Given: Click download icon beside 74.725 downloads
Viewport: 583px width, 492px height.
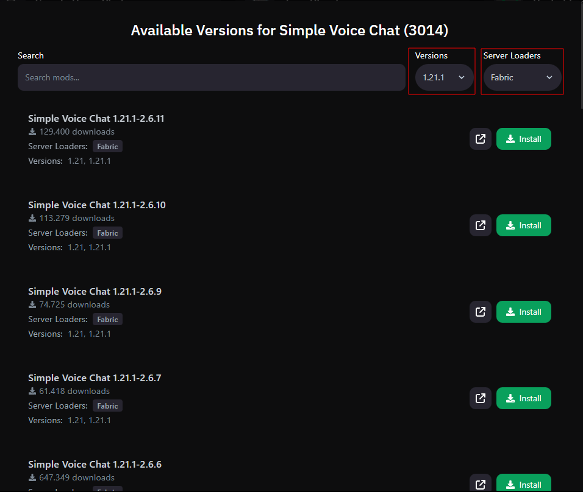Looking at the screenshot, I should pyautogui.click(x=32, y=304).
